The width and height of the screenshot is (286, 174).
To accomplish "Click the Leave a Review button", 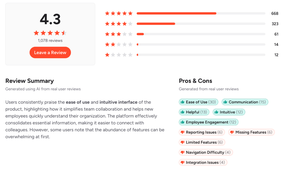I will pos(50,53).
